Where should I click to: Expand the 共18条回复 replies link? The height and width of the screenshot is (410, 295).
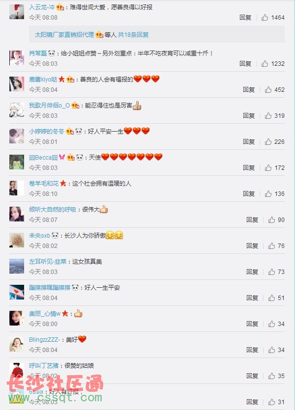click(x=133, y=35)
